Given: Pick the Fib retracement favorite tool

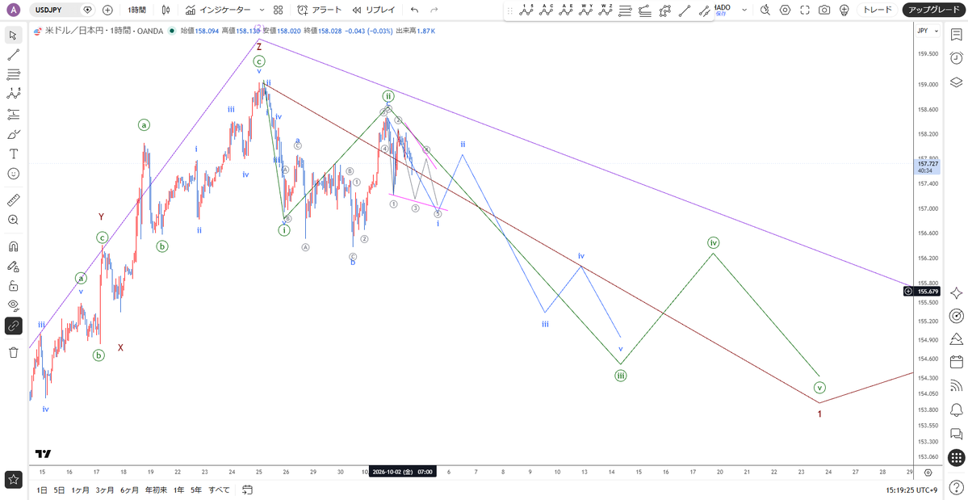Looking at the screenshot, I should (626, 10).
